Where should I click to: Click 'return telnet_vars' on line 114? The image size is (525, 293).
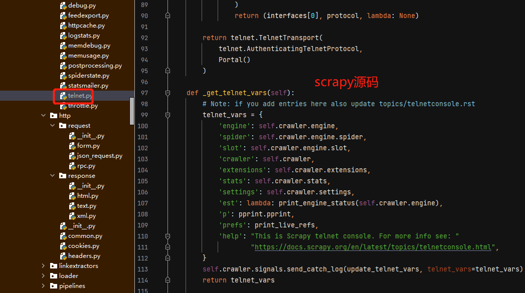tap(238, 280)
